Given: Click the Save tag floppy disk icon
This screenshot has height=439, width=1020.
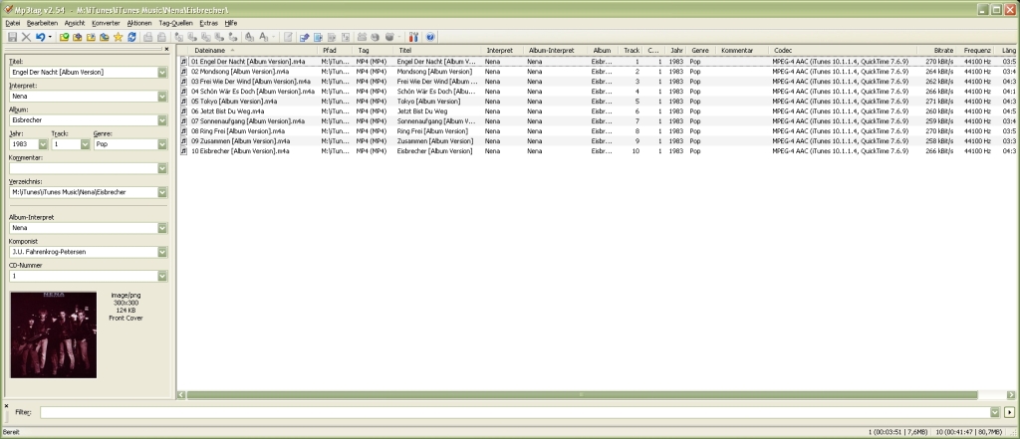Looking at the screenshot, I should [11, 37].
